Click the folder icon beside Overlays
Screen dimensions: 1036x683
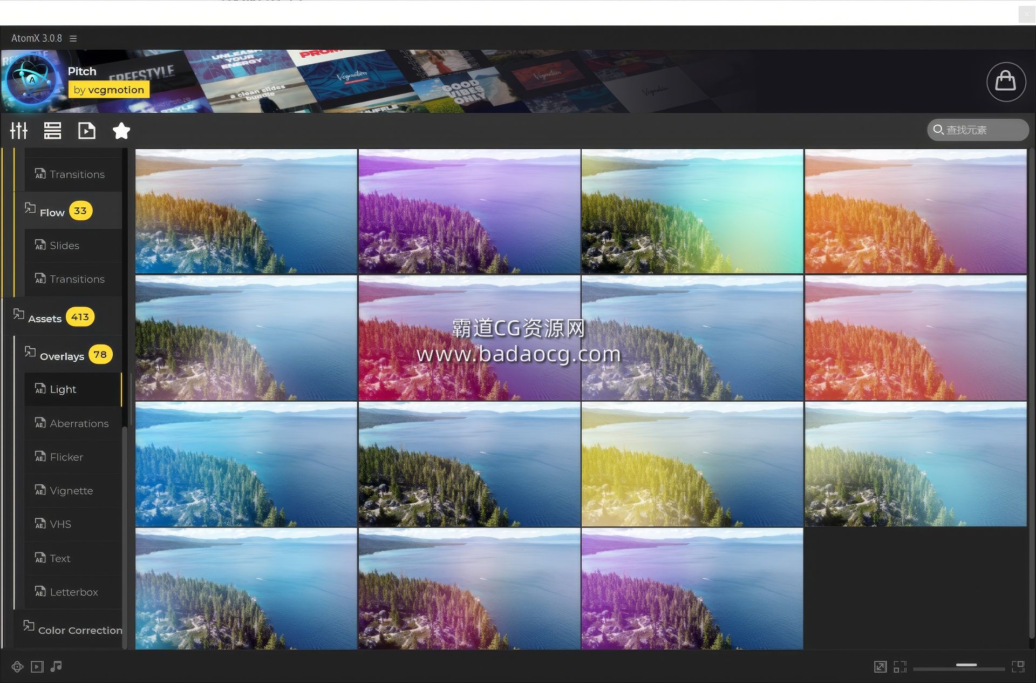30,352
